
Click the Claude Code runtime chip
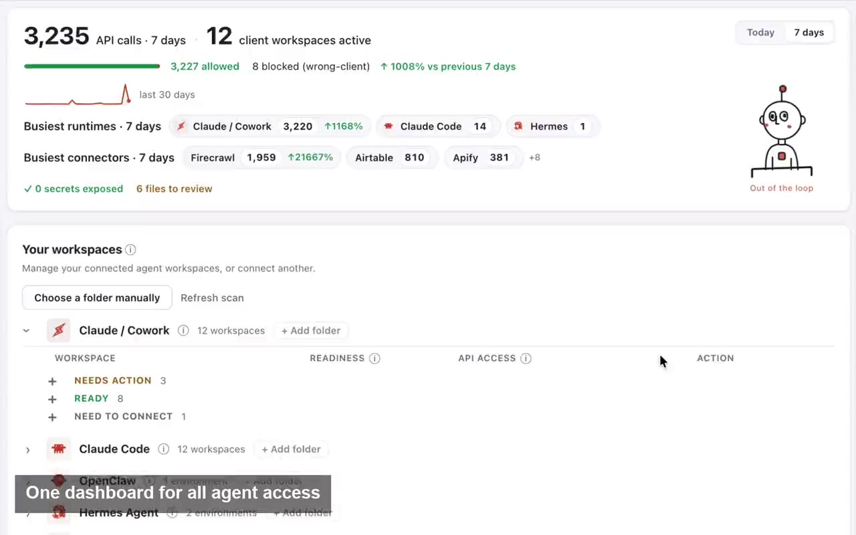[x=438, y=126]
